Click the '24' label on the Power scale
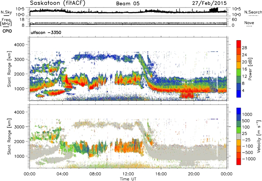 pos(244,55)
